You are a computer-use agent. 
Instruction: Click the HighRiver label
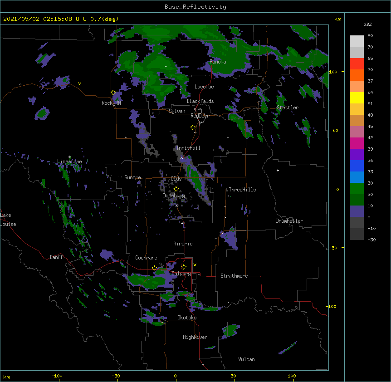[x=195, y=337]
